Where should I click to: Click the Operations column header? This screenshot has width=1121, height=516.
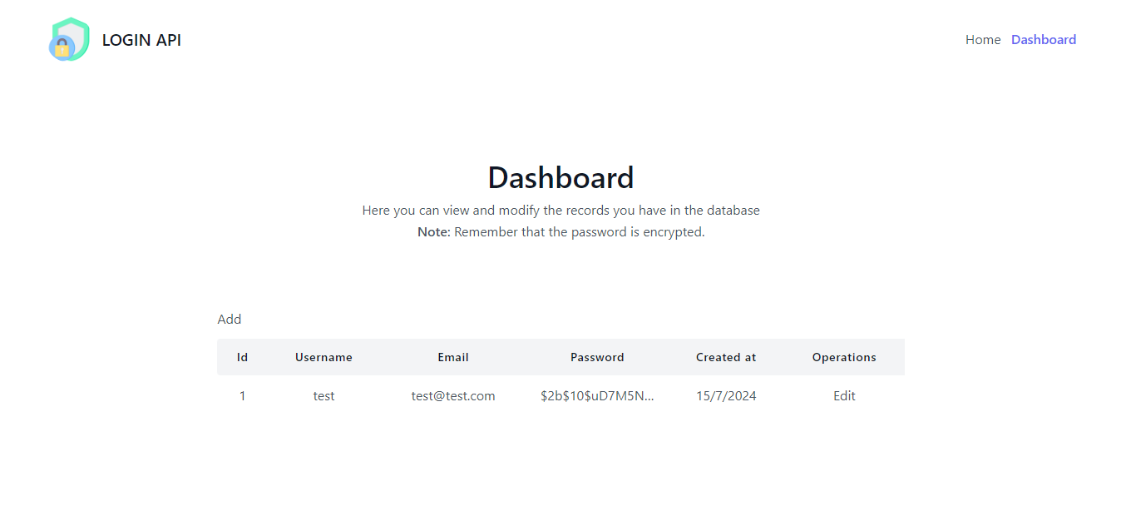click(x=844, y=357)
